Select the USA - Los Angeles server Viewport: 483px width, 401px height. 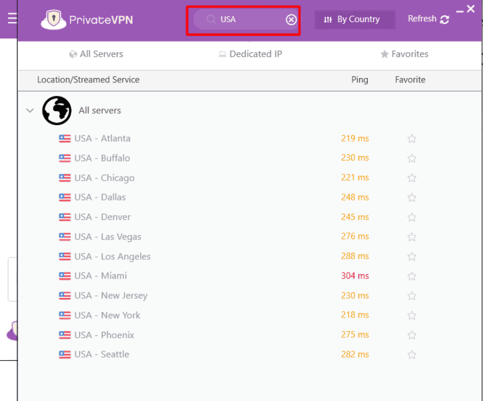[113, 256]
